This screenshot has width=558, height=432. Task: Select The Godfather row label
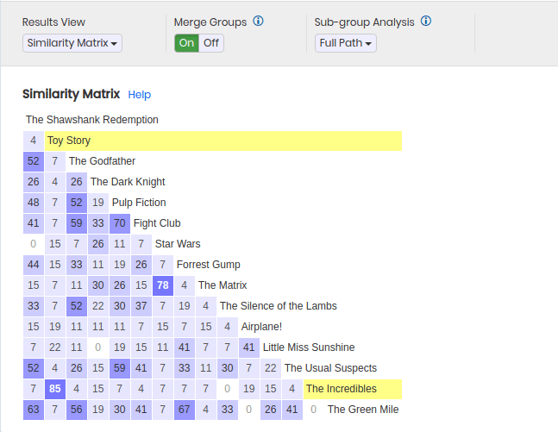coord(102,161)
